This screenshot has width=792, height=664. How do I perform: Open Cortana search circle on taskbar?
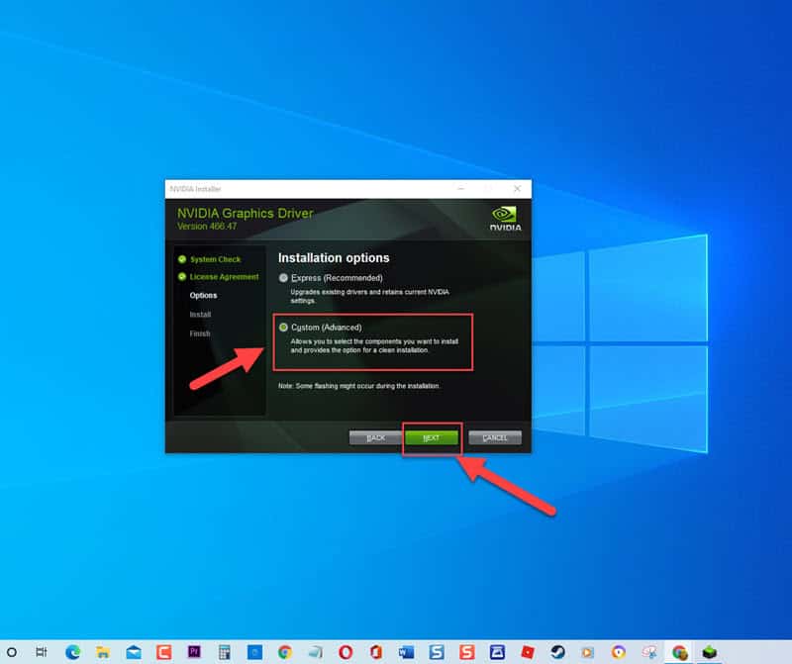coord(12,652)
